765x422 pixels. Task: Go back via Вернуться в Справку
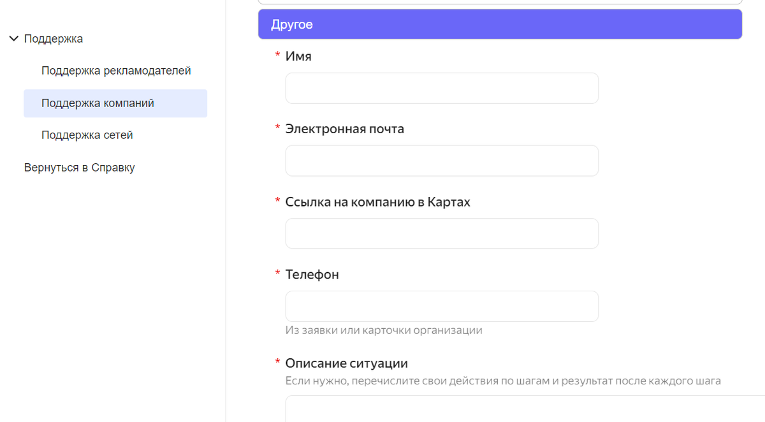point(79,168)
